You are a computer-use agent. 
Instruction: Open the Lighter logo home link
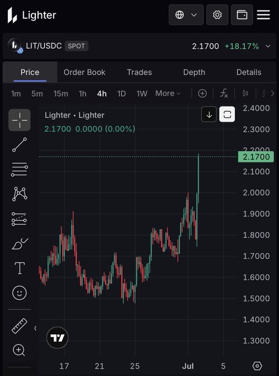click(32, 15)
